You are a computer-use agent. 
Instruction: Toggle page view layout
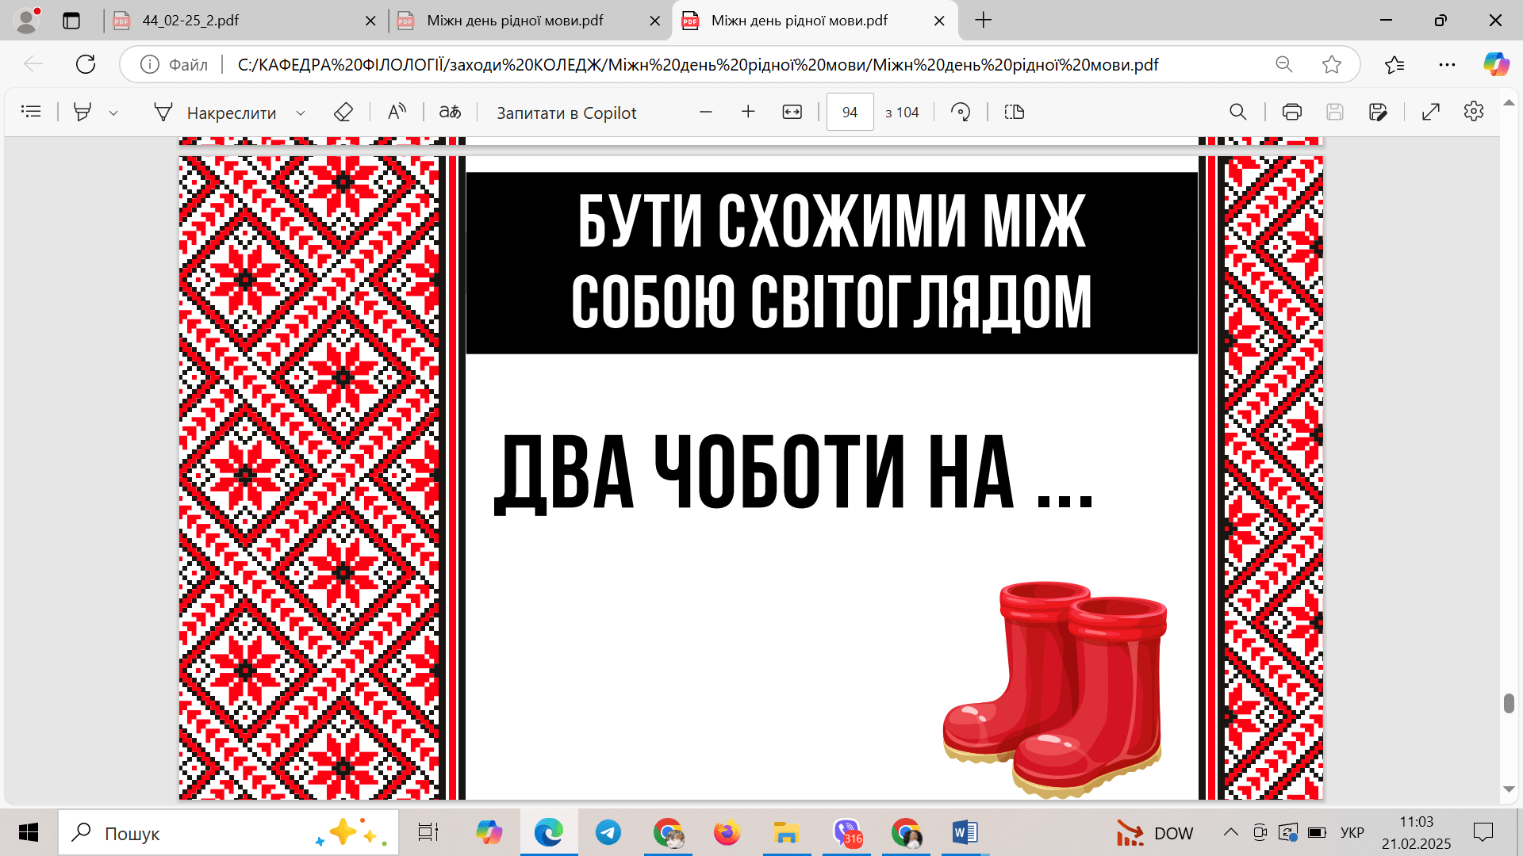click(x=1014, y=112)
